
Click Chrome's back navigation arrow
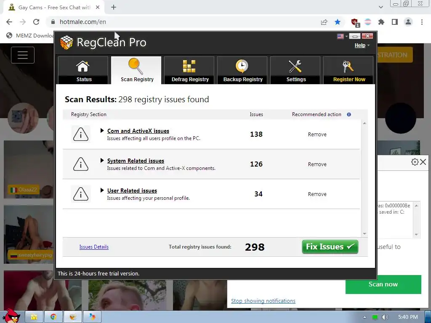(x=9, y=22)
